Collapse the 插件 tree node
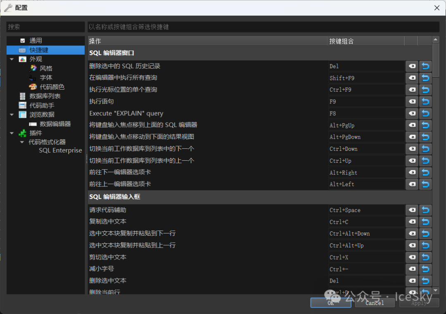 (12, 133)
